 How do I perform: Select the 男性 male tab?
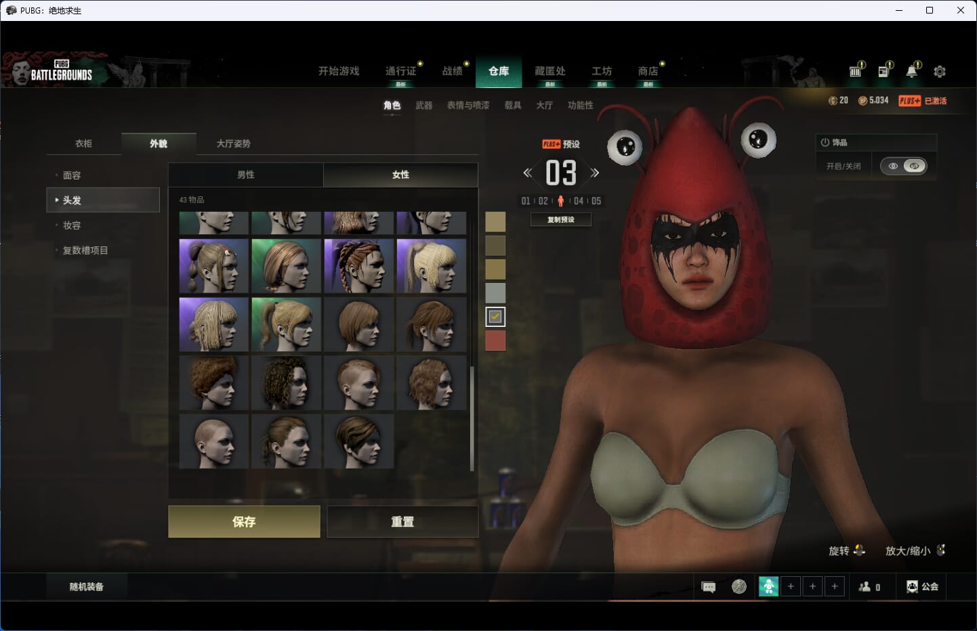(246, 175)
